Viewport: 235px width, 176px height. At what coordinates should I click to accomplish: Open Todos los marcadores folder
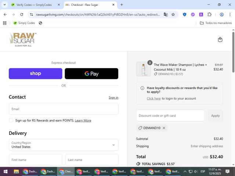pos(216,23)
